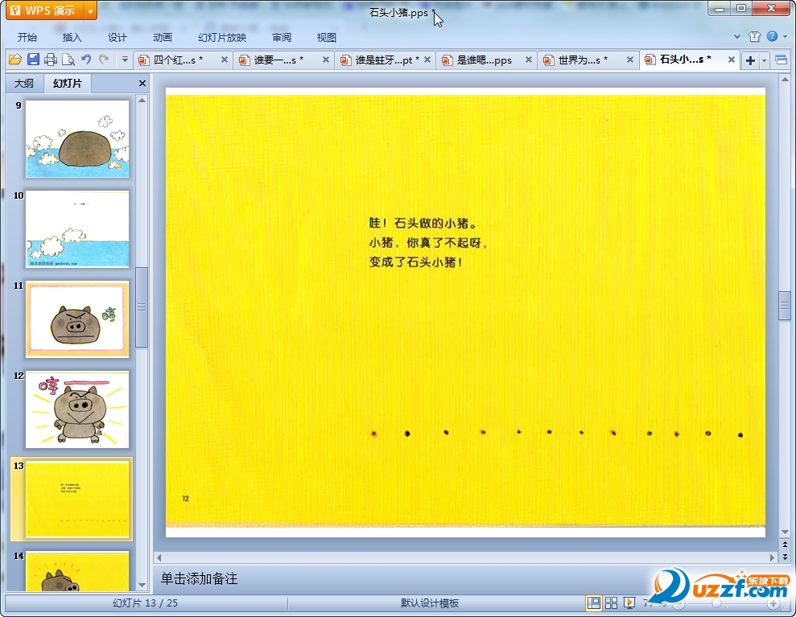Undo the last action
This screenshot has height=617, width=796.
86,60
